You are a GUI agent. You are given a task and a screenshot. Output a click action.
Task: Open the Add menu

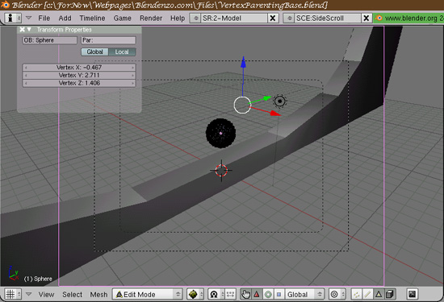coord(65,18)
